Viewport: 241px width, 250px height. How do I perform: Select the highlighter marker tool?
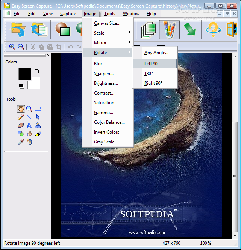coord(38,134)
